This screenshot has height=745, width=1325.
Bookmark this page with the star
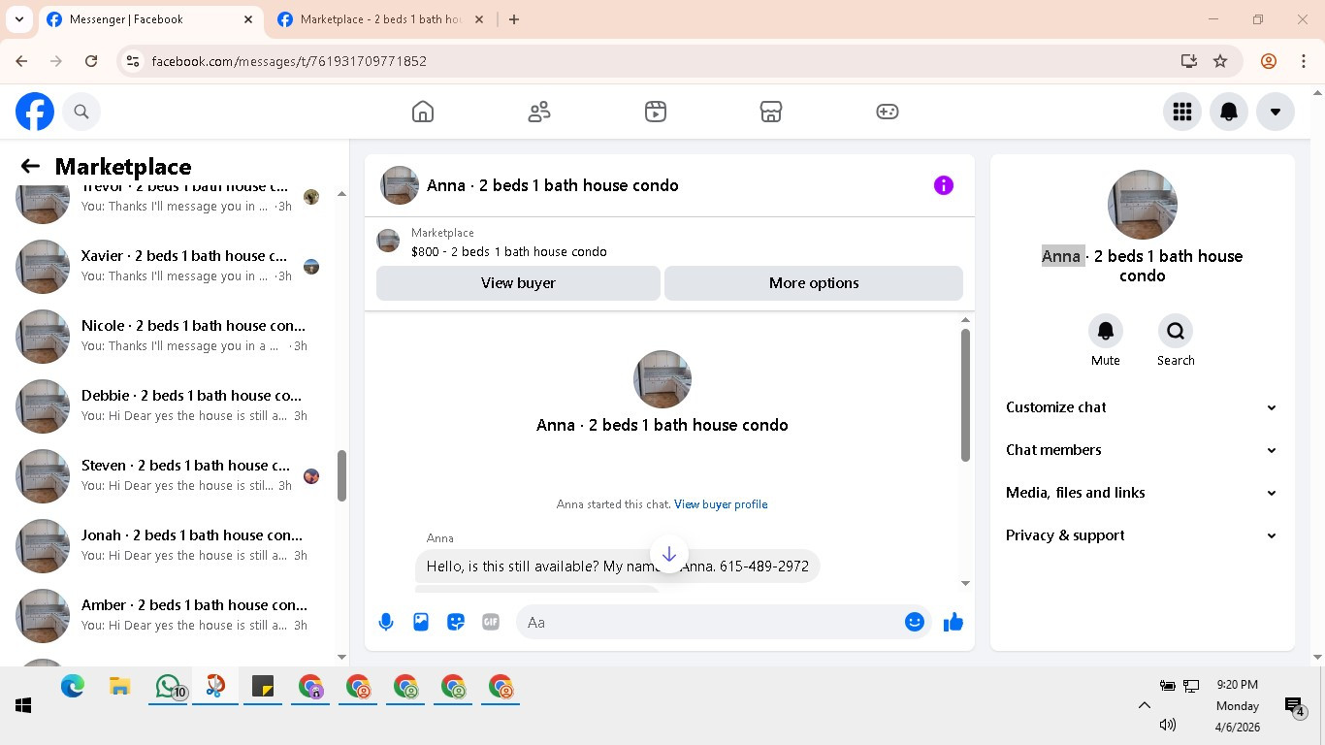point(1220,61)
